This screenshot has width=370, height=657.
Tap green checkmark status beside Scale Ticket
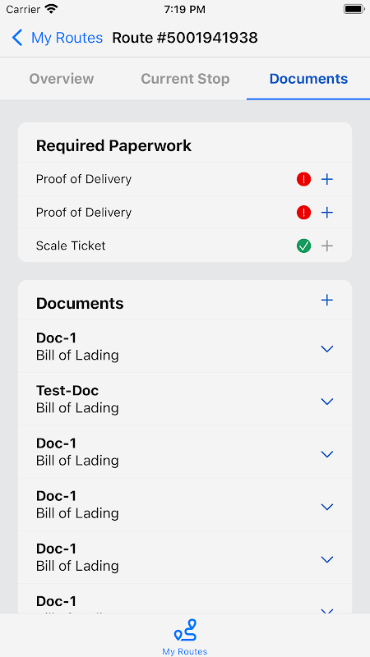pyautogui.click(x=303, y=246)
